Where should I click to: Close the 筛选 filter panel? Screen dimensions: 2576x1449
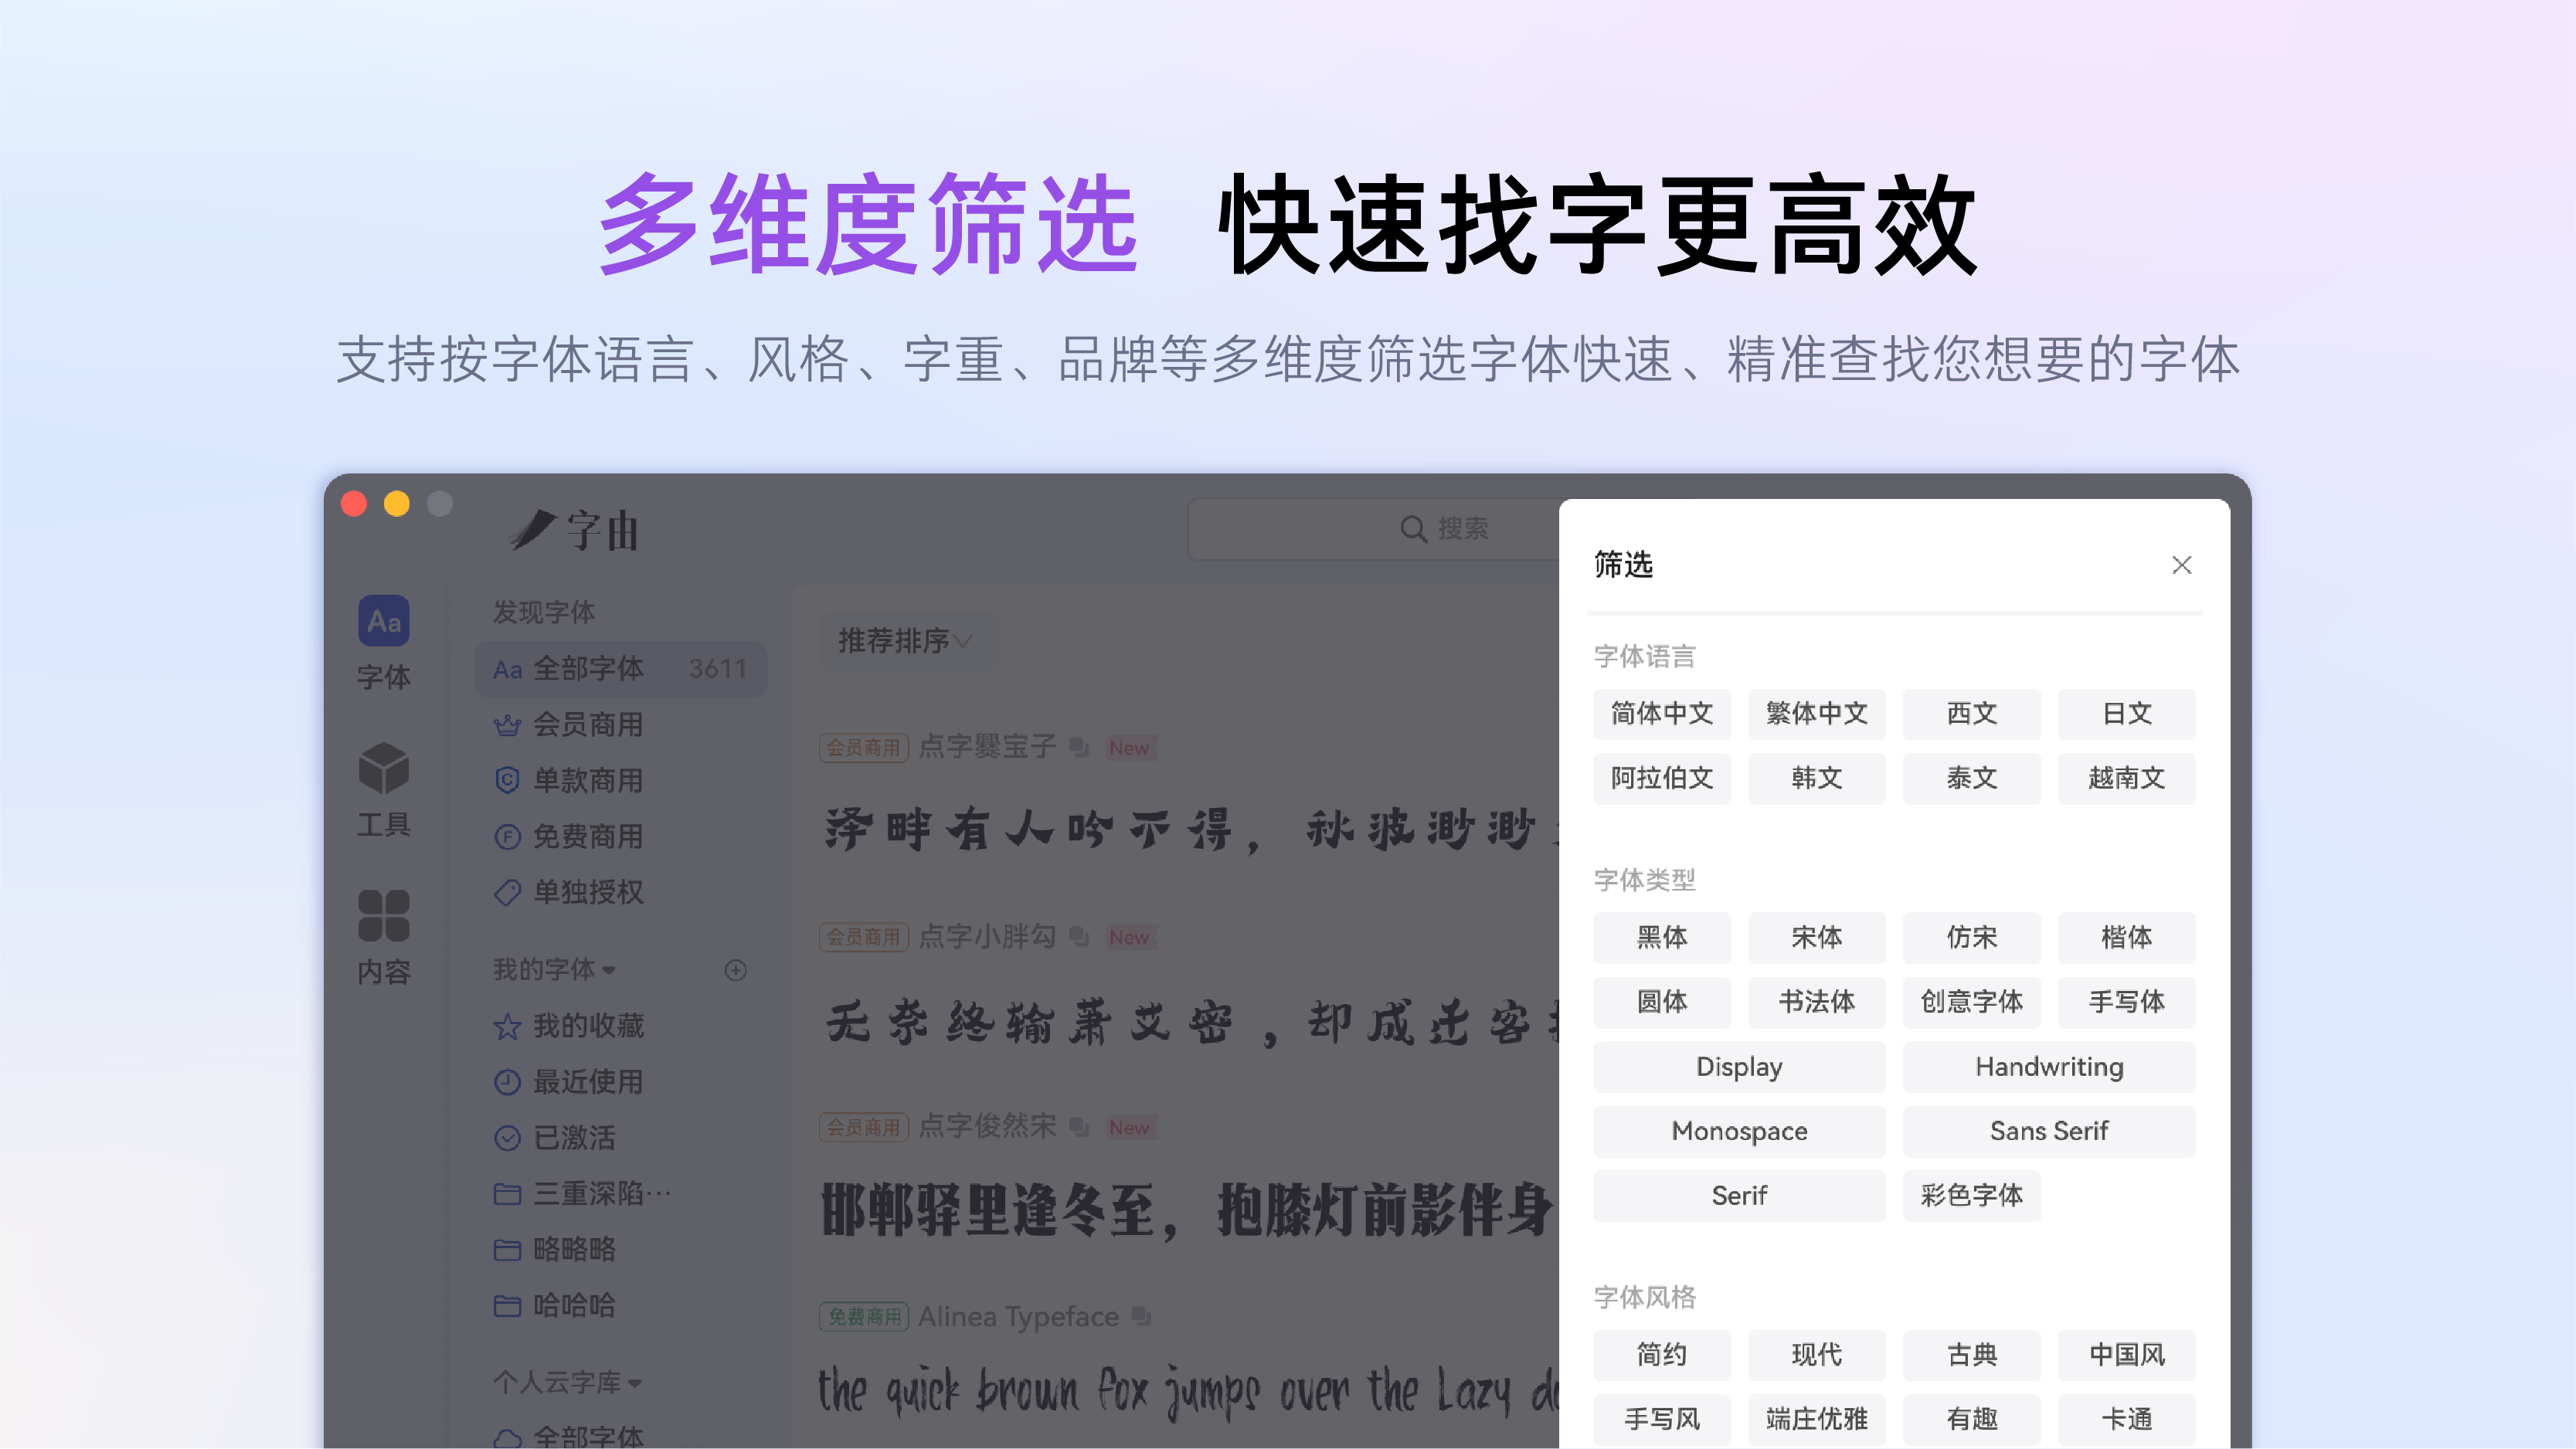[2181, 565]
